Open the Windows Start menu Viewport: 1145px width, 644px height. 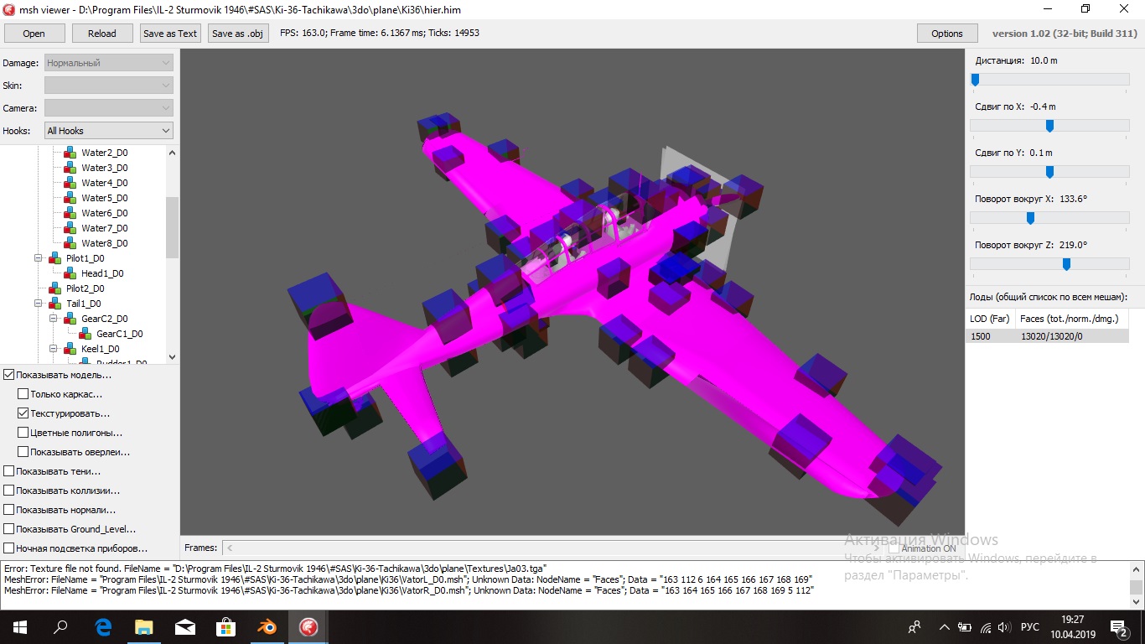[20, 626]
